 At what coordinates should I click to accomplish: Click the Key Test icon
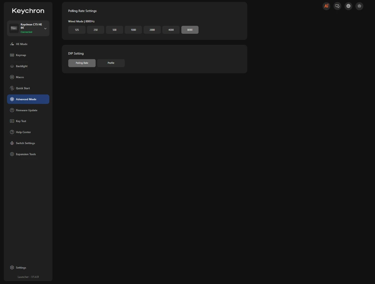click(x=12, y=121)
